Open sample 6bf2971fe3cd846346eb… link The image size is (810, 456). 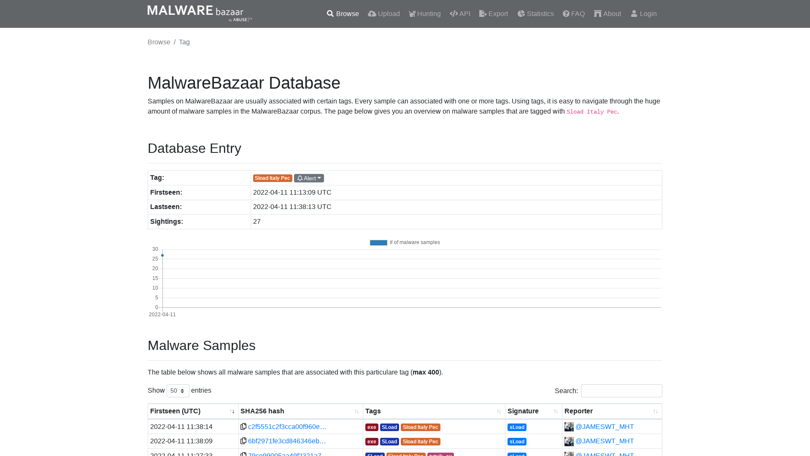[x=287, y=441]
